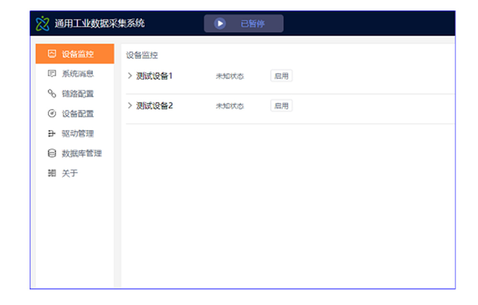Click the play icon on the 已暂停 button
Screen dimensions: 478x305
219,23
